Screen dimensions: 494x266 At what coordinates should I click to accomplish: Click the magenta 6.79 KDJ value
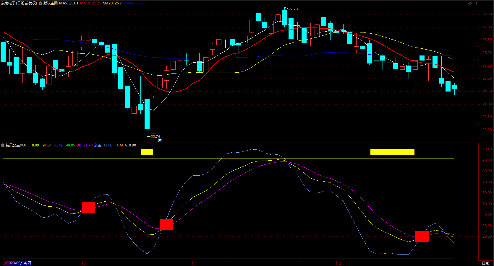[59, 145]
